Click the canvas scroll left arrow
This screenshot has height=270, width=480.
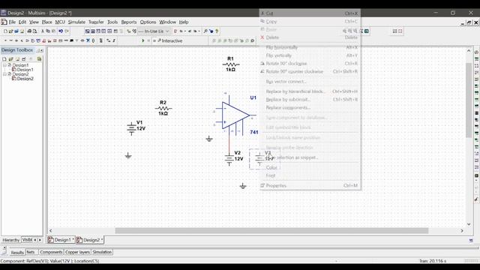coord(51,230)
